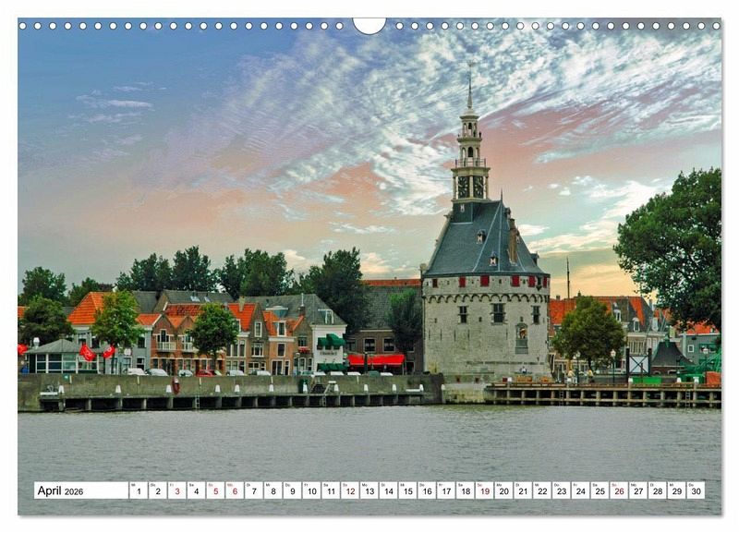Click the red Sunday date 26

coord(618,491)
